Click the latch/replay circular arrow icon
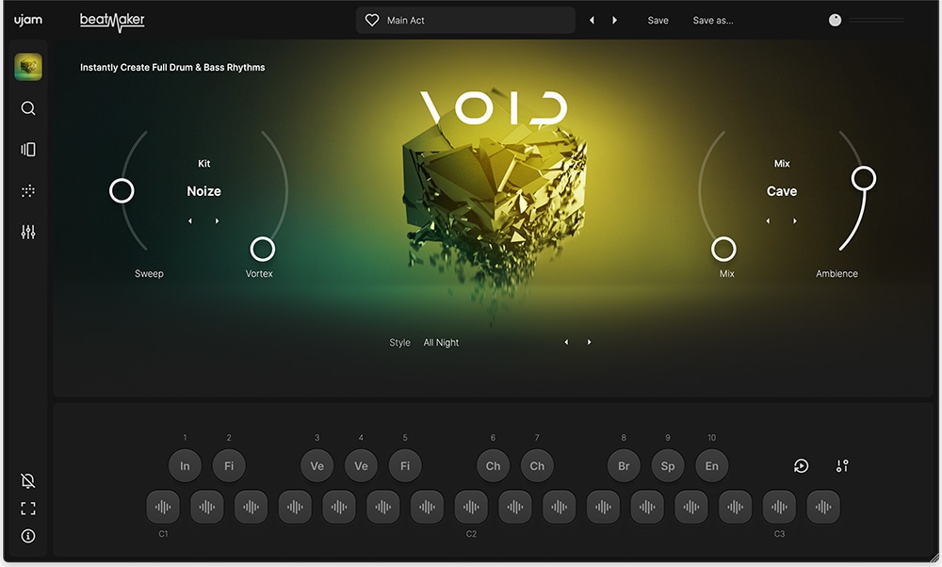The width and height of the screenshot is (942, 567). 801,465
